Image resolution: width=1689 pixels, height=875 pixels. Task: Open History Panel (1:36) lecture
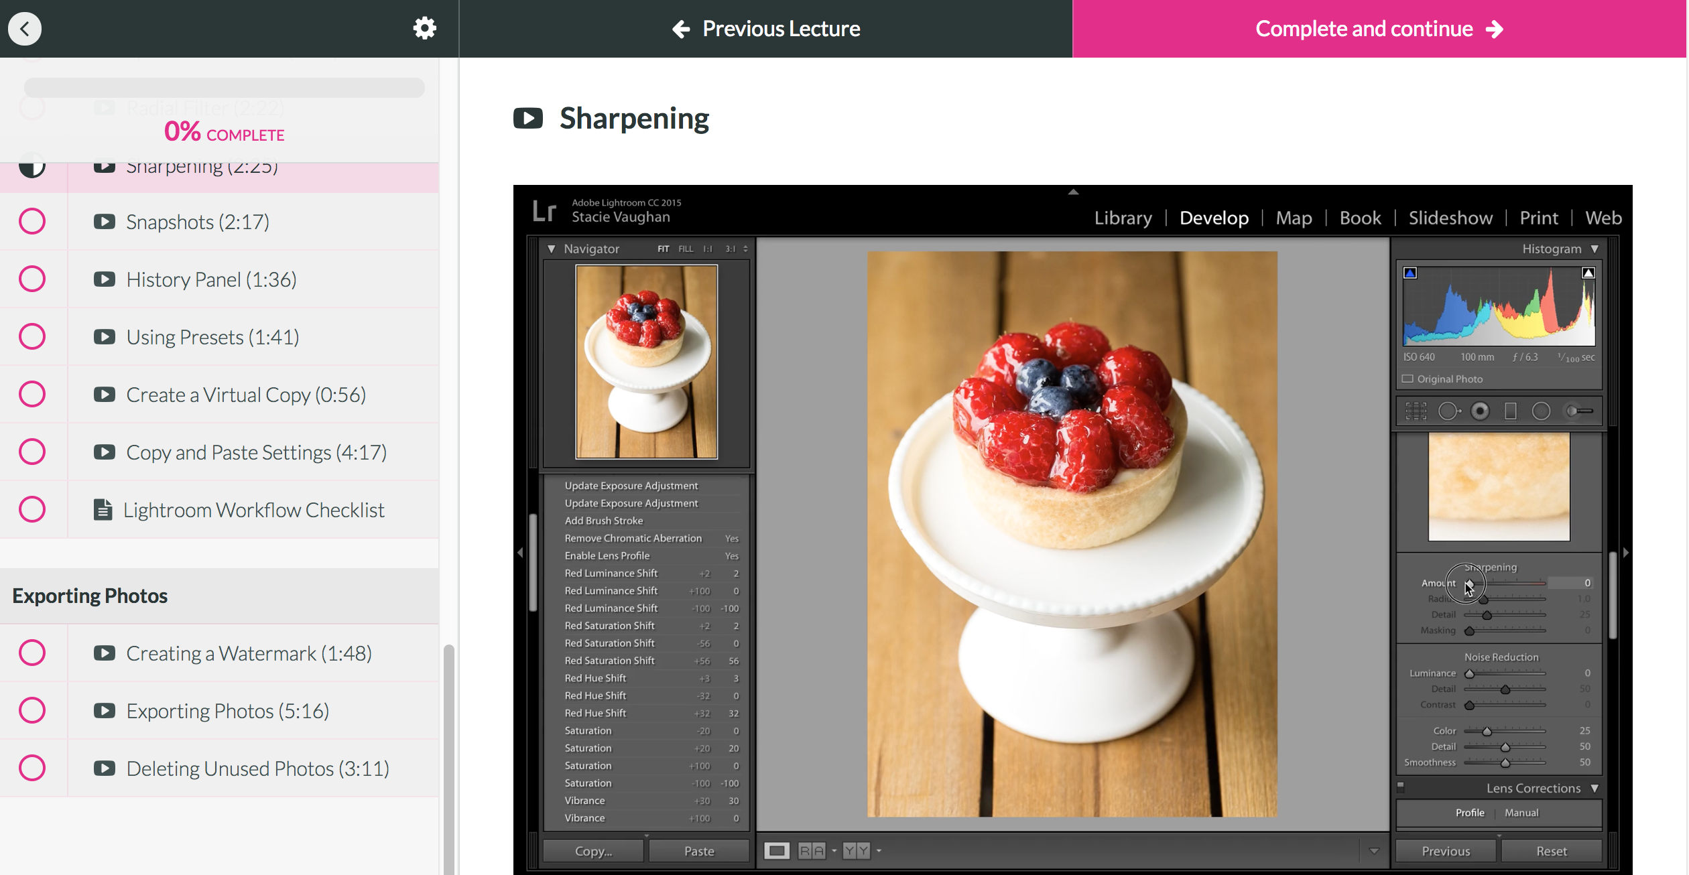click(x=212, y=279)
